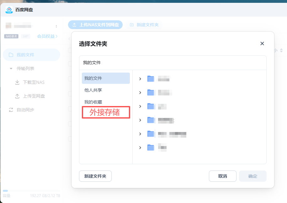Image resolution: width=287 pixels, height=203 pixels.
Task: Select the first folder icon in the list
Action: coord(151,79)
